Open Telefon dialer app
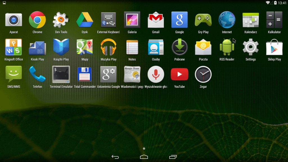 coord(37,74)
